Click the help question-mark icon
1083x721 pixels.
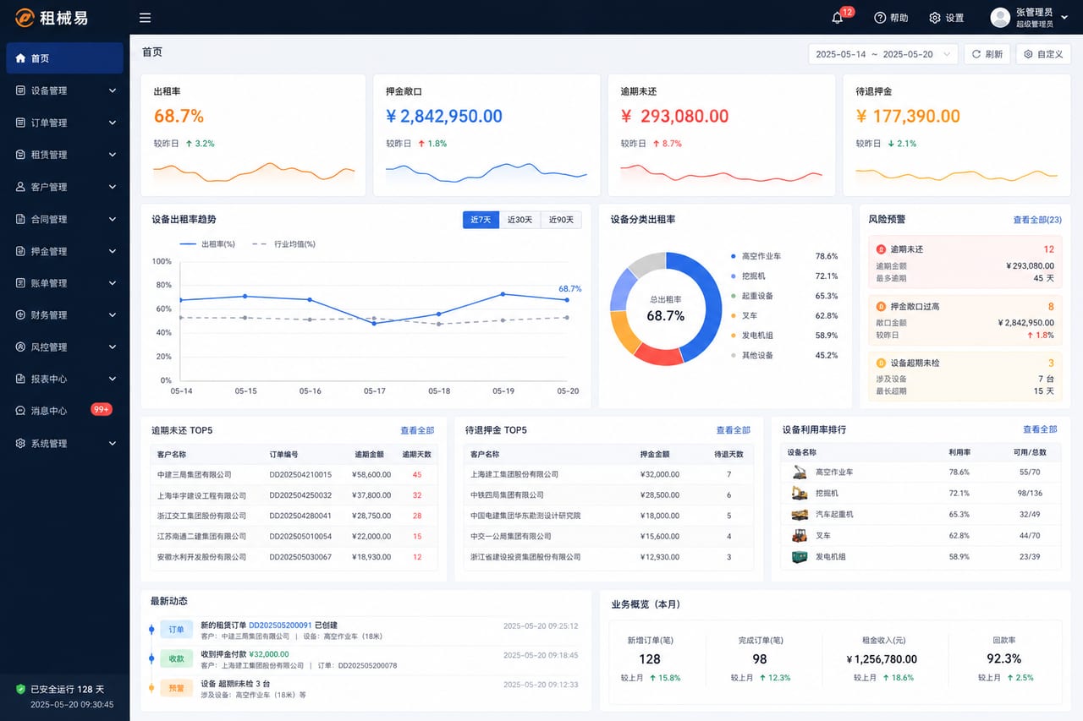pyautogui.click(x=880, y=18)
